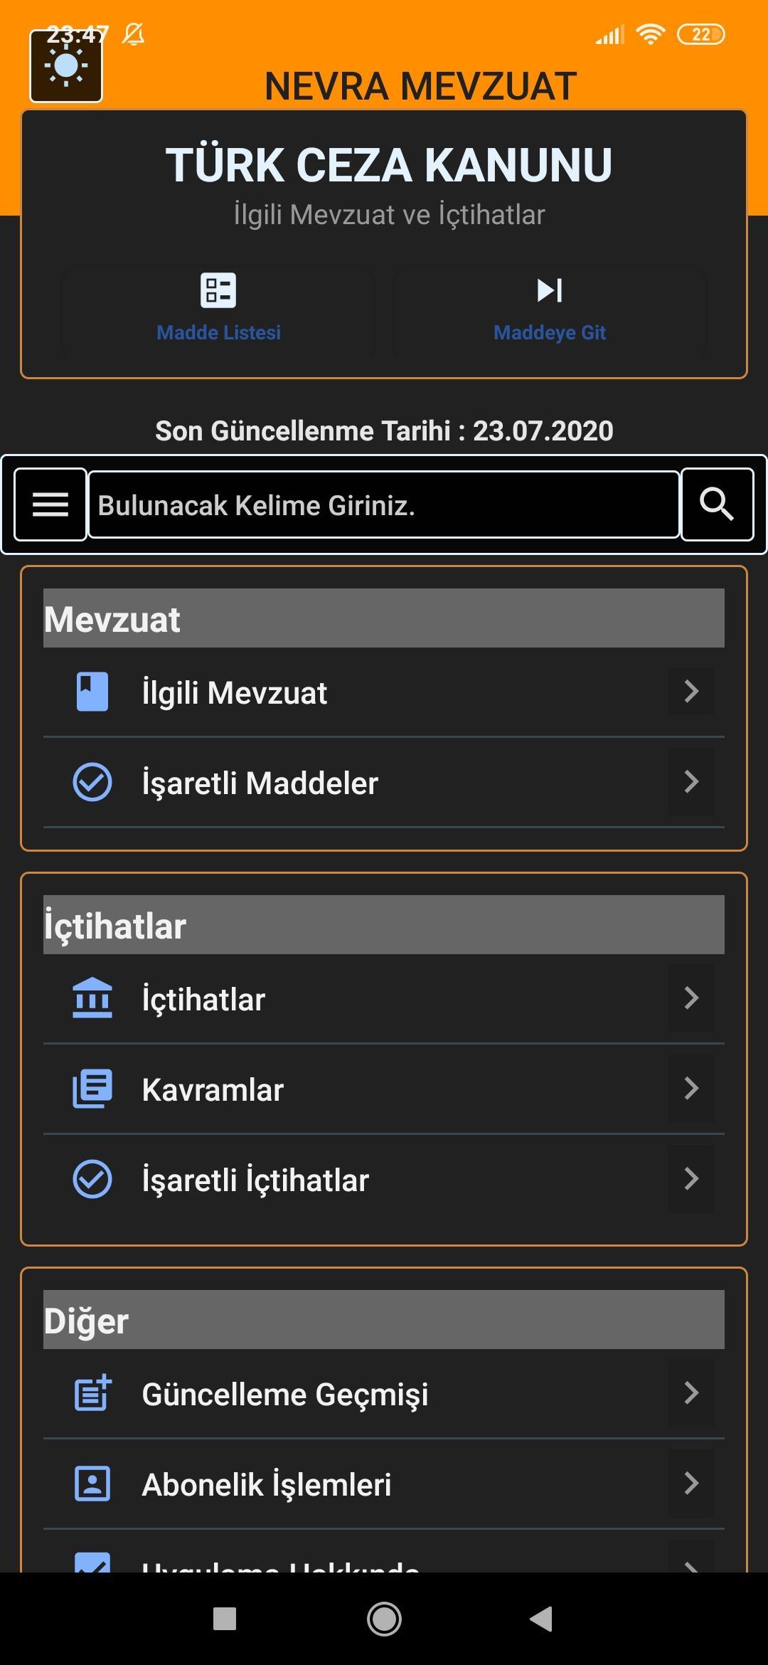
Task: Expand İlgili Mevzuat with its chevron
Action: pyautogui.click(x=691, y=691)
